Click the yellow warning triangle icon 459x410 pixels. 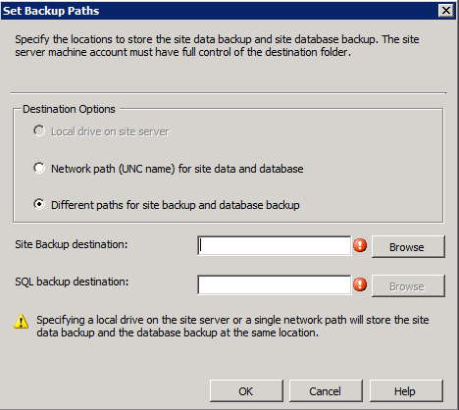tap(22, 322)
